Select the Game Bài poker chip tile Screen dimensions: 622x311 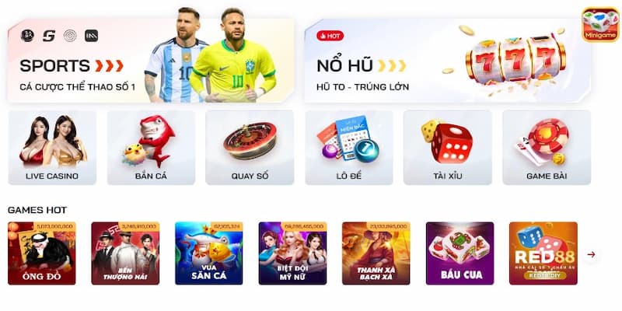pyautogui.click(x=547, y=148)
